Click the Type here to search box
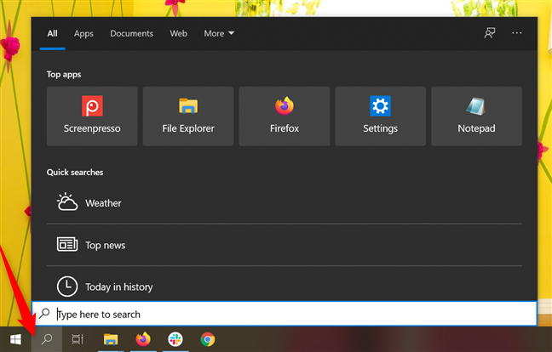 click(x=285, y=314)
